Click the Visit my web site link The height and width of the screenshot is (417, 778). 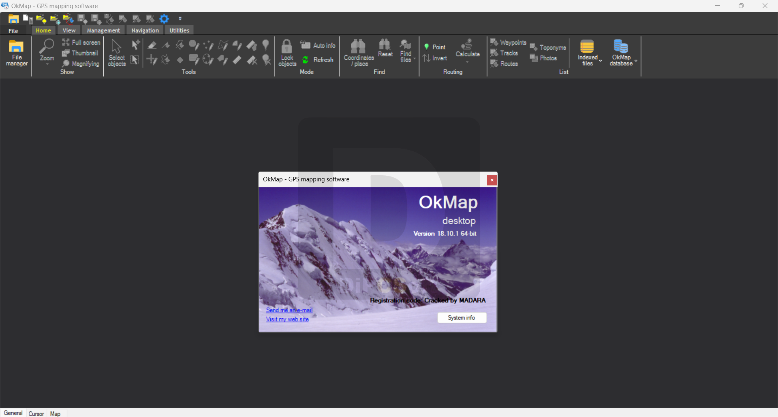(287, 319)
